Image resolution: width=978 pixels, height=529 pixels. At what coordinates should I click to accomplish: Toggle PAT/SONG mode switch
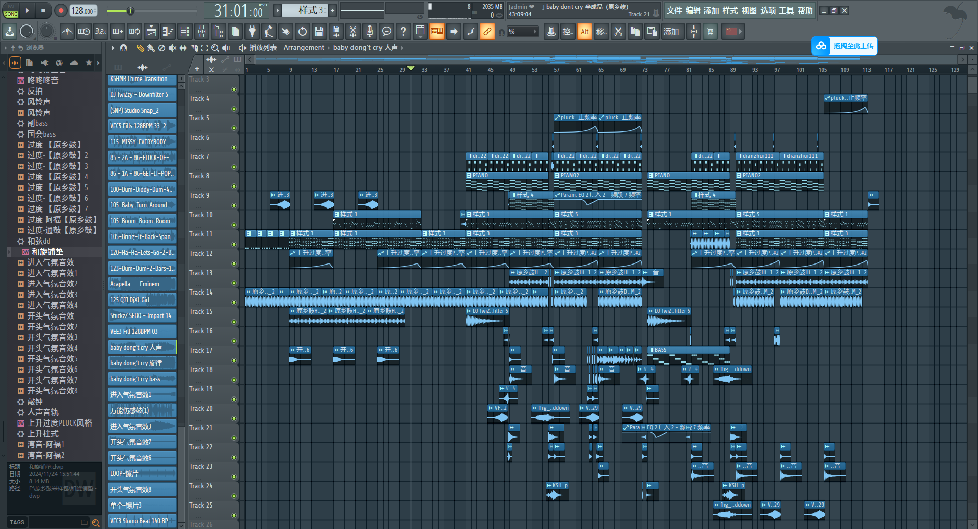click(11, 11)
